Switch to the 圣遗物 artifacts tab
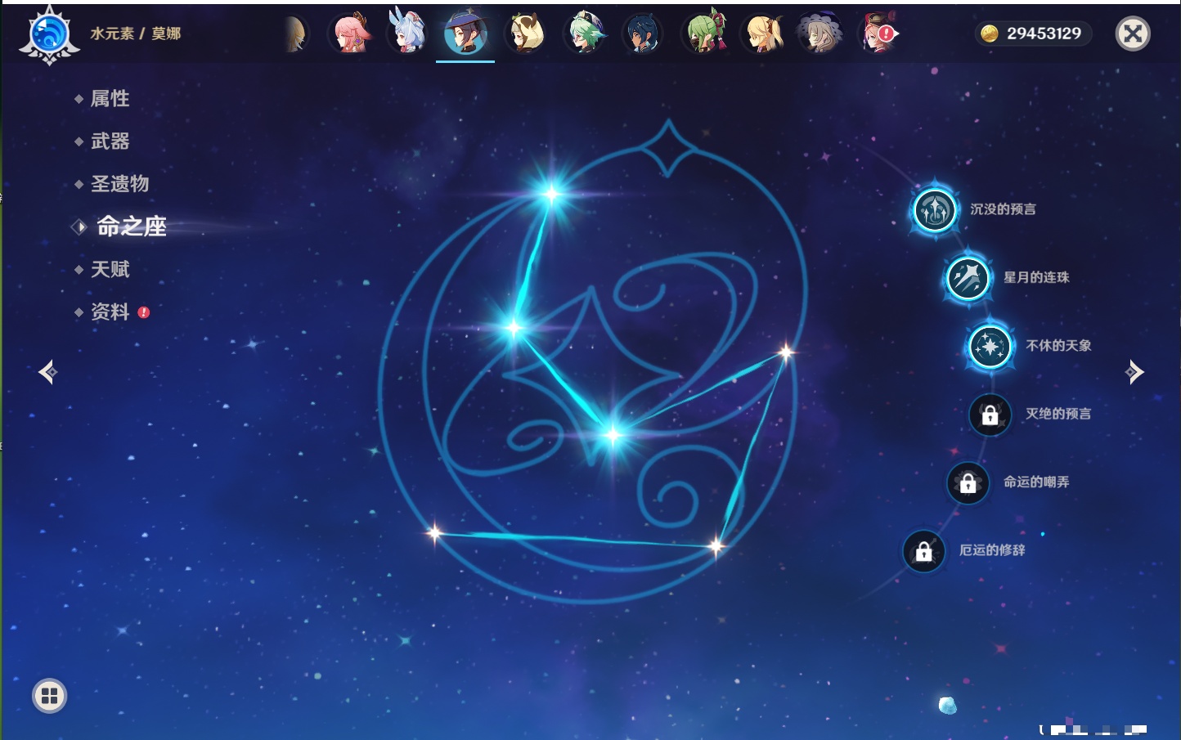This screenshot has width=1181, height=740. [x=119, y=184]
